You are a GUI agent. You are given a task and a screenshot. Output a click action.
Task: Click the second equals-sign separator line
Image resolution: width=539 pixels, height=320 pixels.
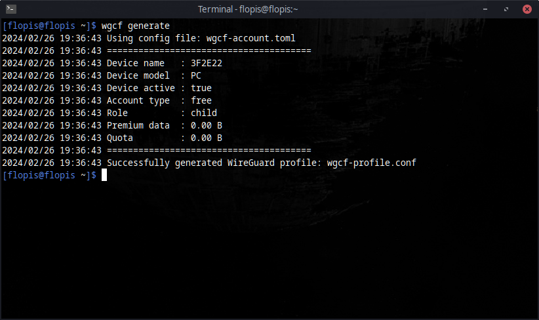pyautogui.click(x=209, y=150)
